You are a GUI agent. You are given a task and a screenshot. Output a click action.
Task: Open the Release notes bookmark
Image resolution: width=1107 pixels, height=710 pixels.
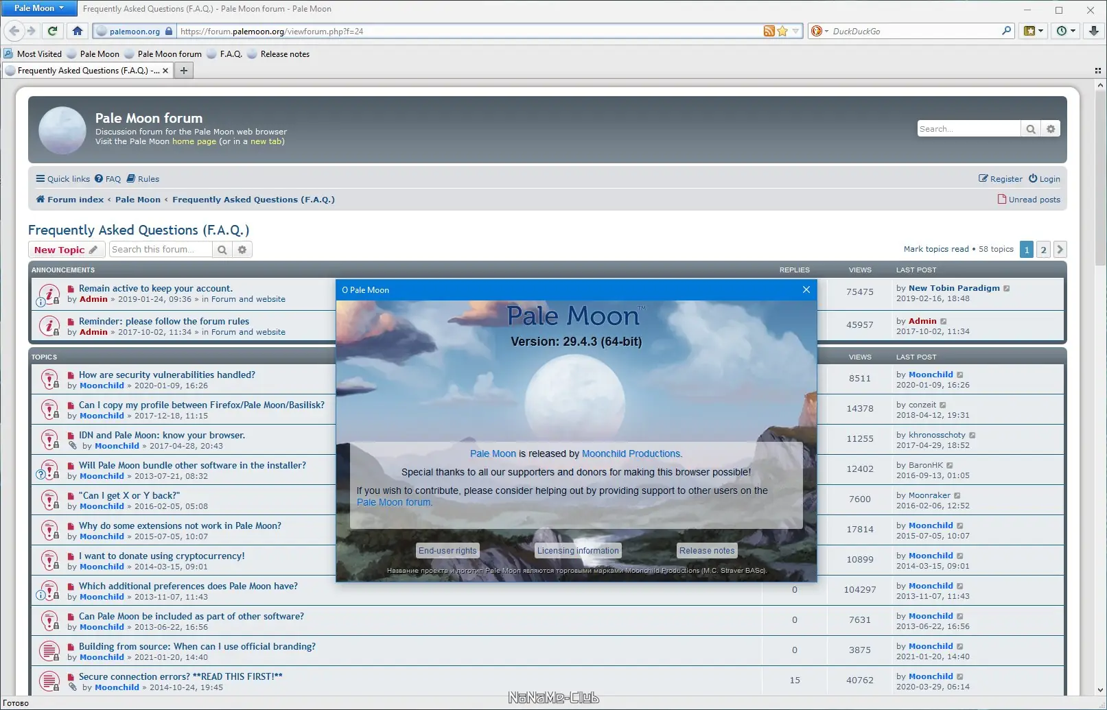point(278,54)
